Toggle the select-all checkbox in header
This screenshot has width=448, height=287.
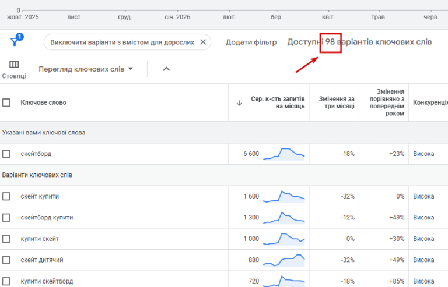[x=6, y=102]
